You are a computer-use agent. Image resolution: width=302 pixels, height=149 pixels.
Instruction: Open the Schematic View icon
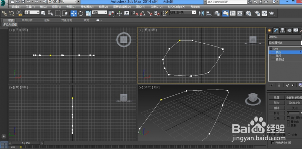240,13
